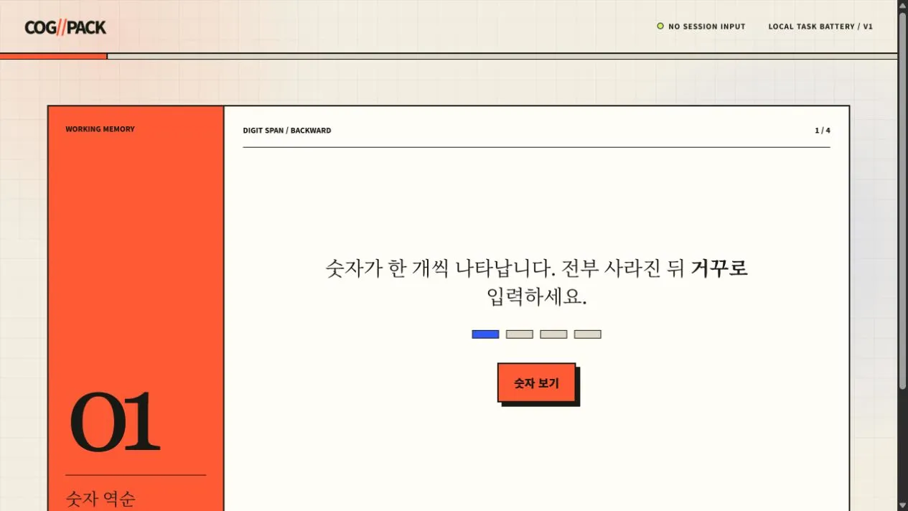Click the LOCAL TASK BATTERY / V1 text
The height and width of the screenshot is (511, 908).
click(x=820, y=27)
